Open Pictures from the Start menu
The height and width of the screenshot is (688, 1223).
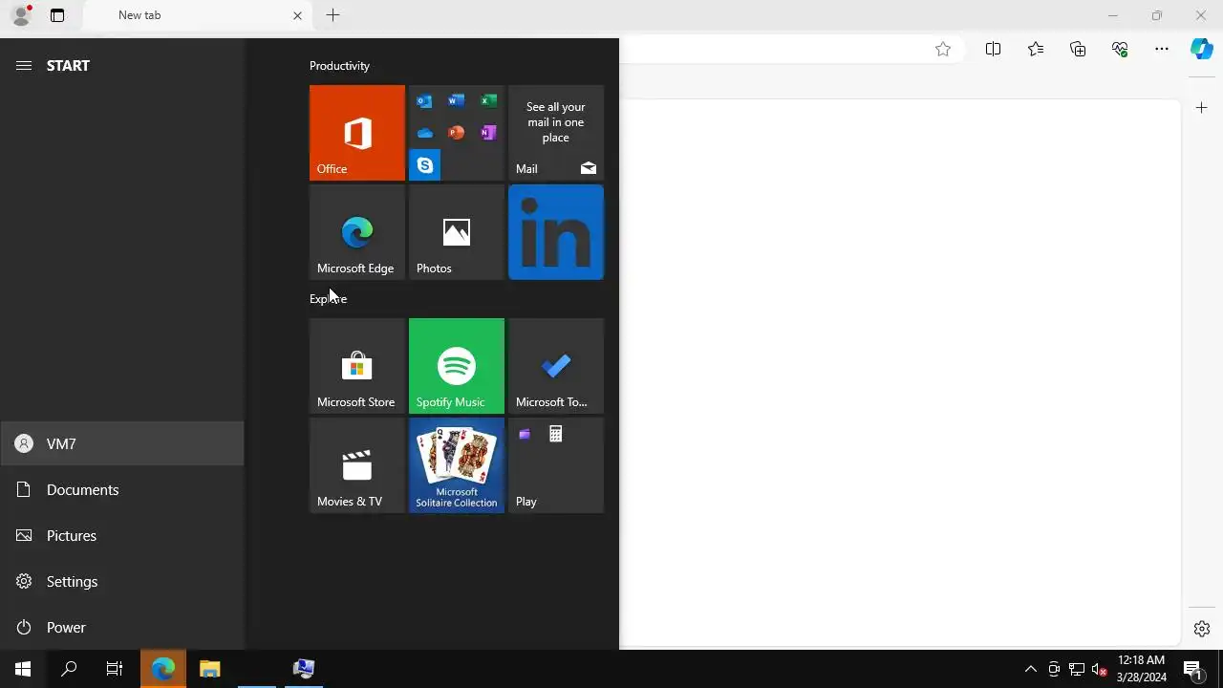(x=122, y=535)
